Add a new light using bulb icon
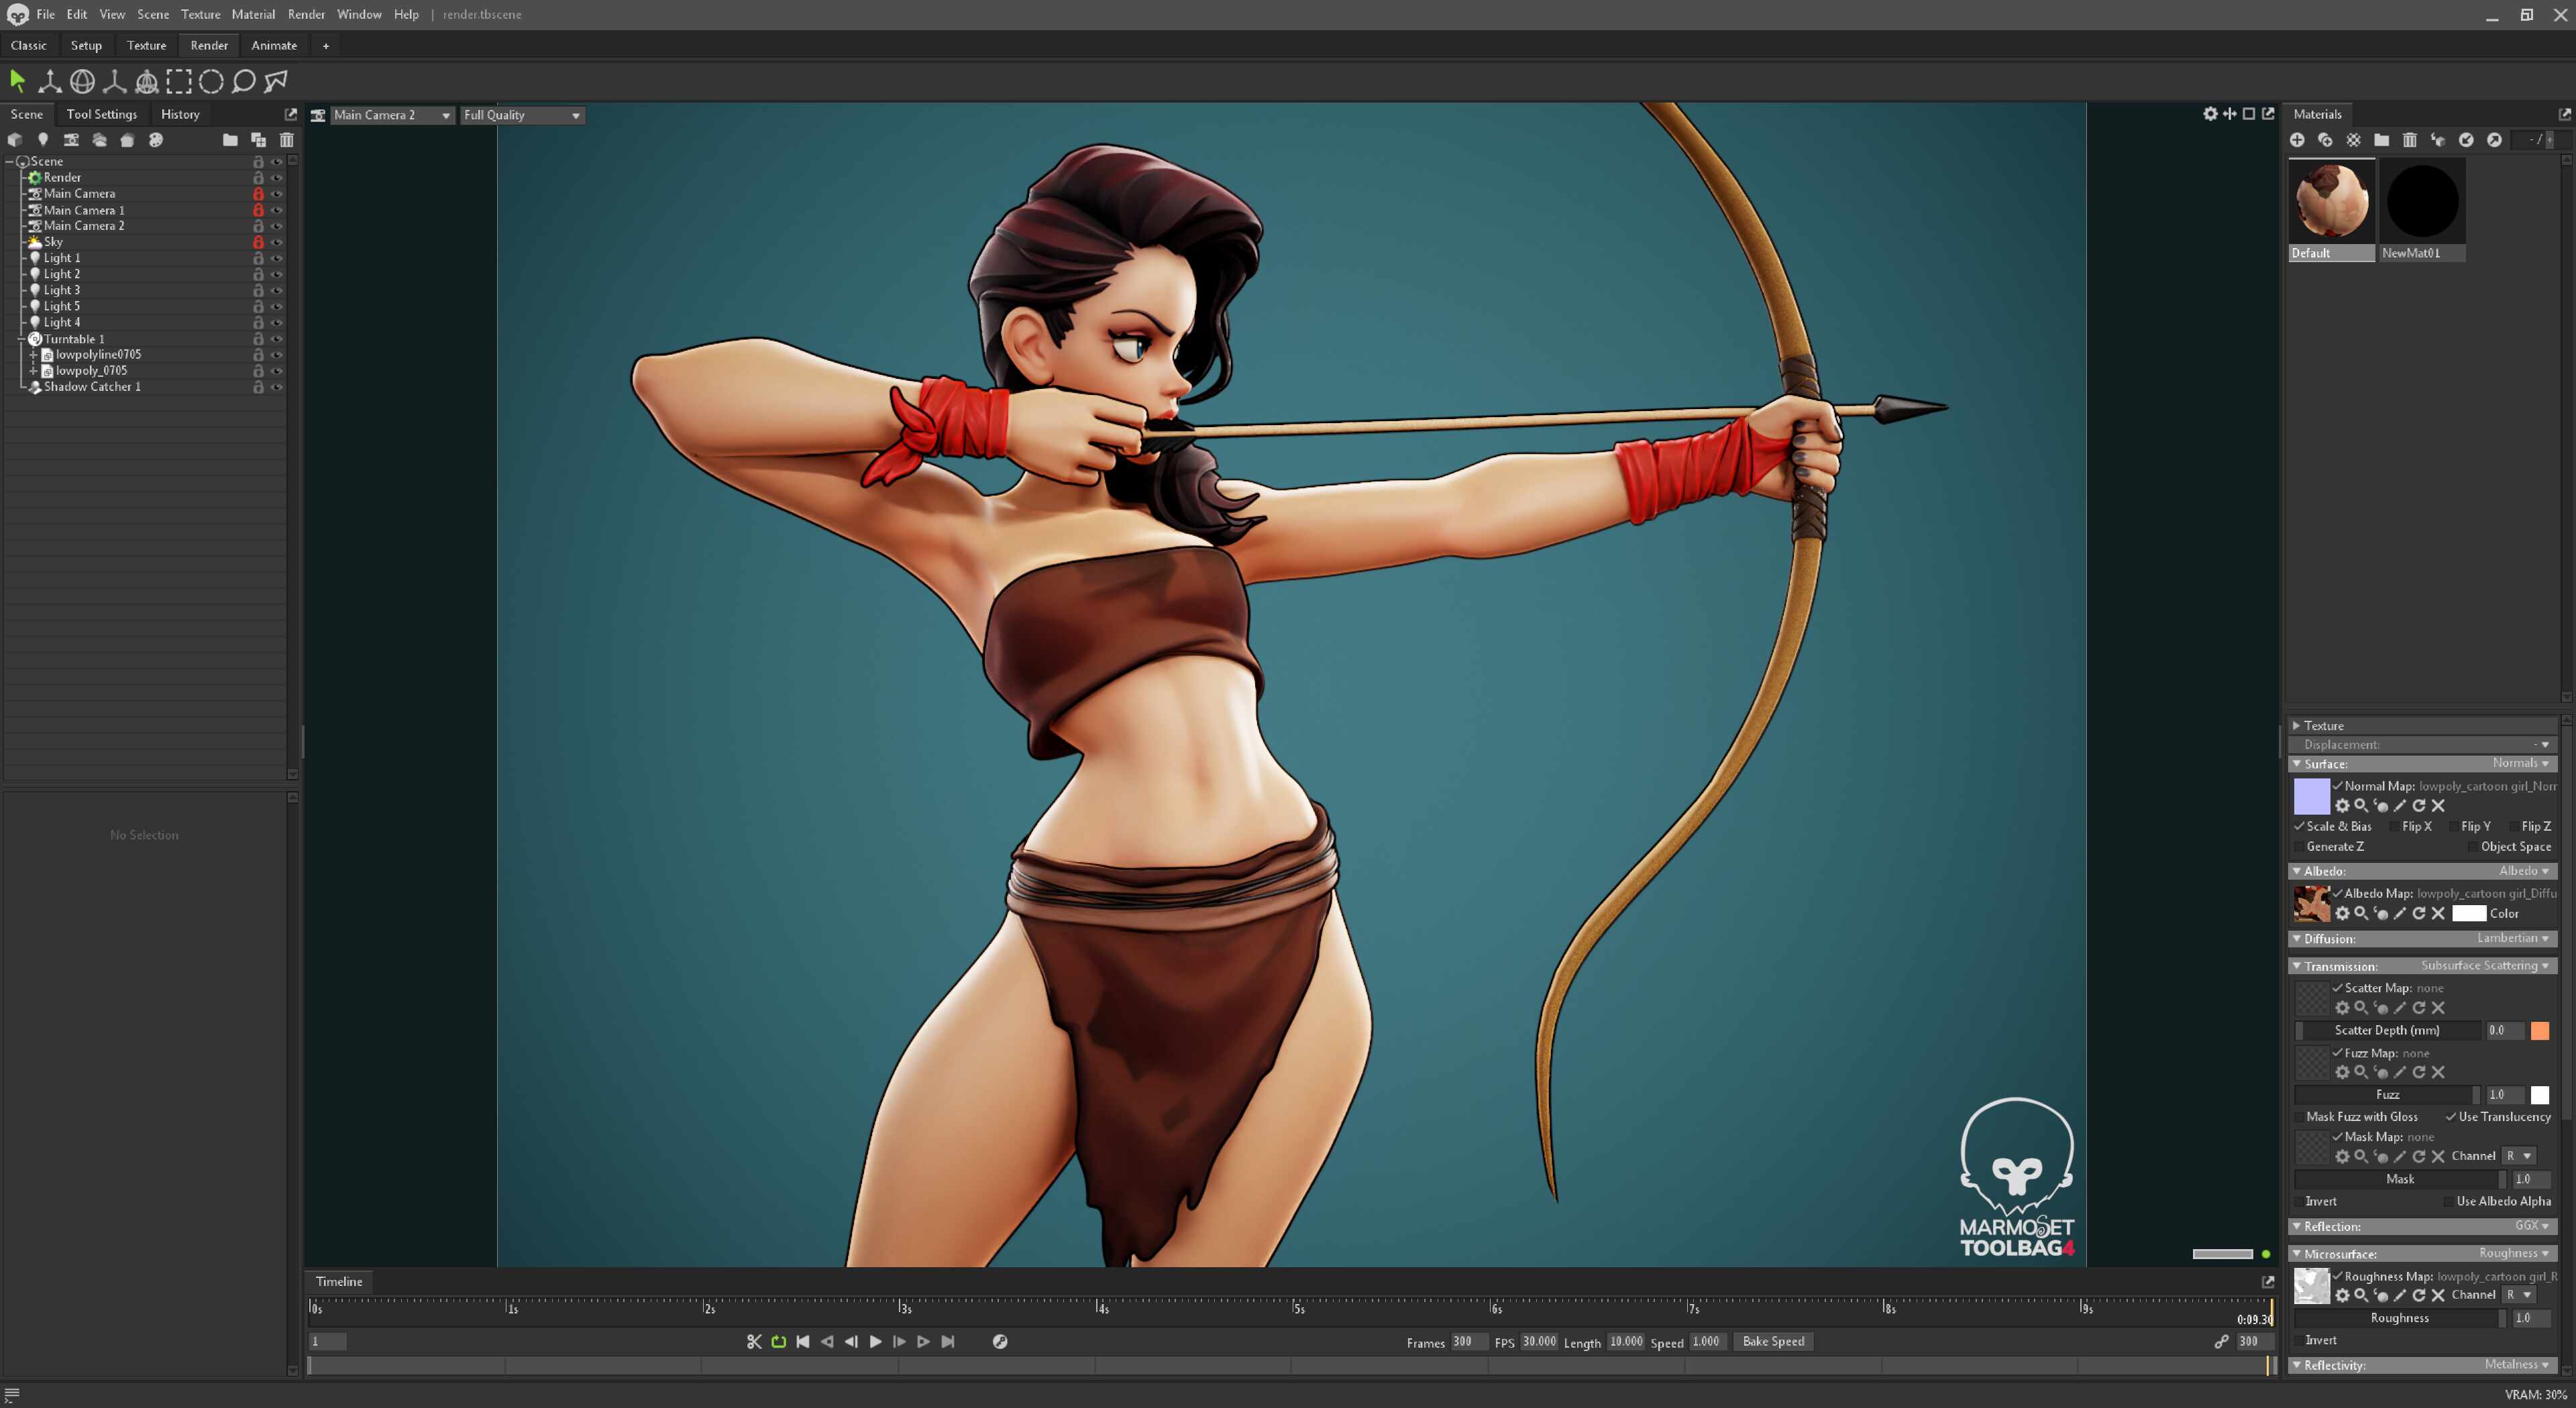2576x1408 pixels. pyautogui.click(x=42, y=140)
